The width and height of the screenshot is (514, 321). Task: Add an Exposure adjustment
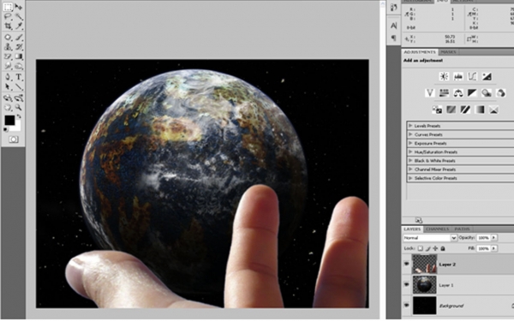487,77
